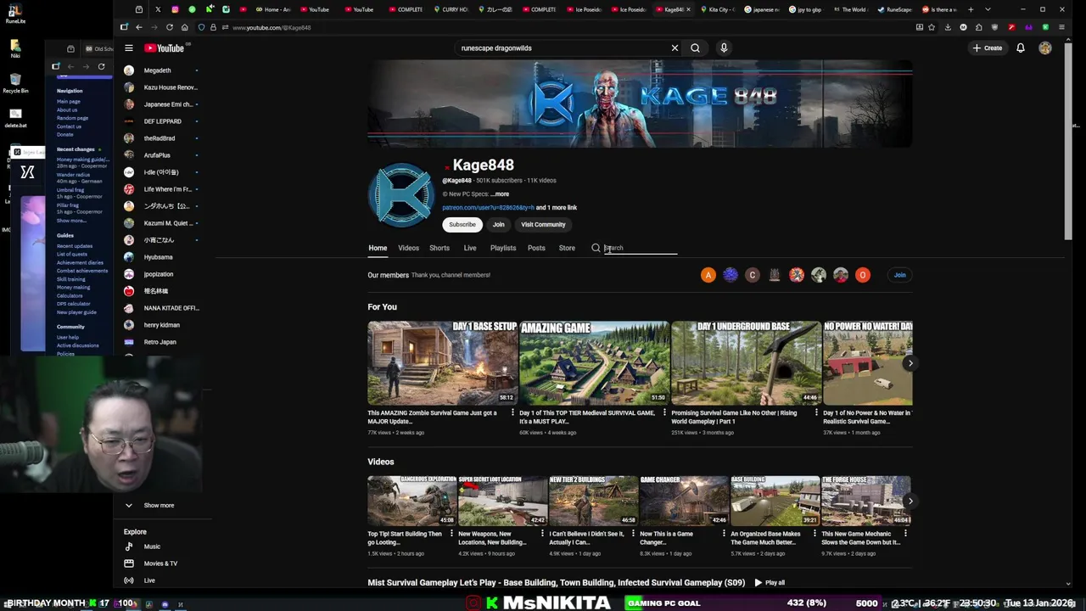Clear the search text with X icon
This screenshot has width=1086, height=611.
(x=675, y=48)
